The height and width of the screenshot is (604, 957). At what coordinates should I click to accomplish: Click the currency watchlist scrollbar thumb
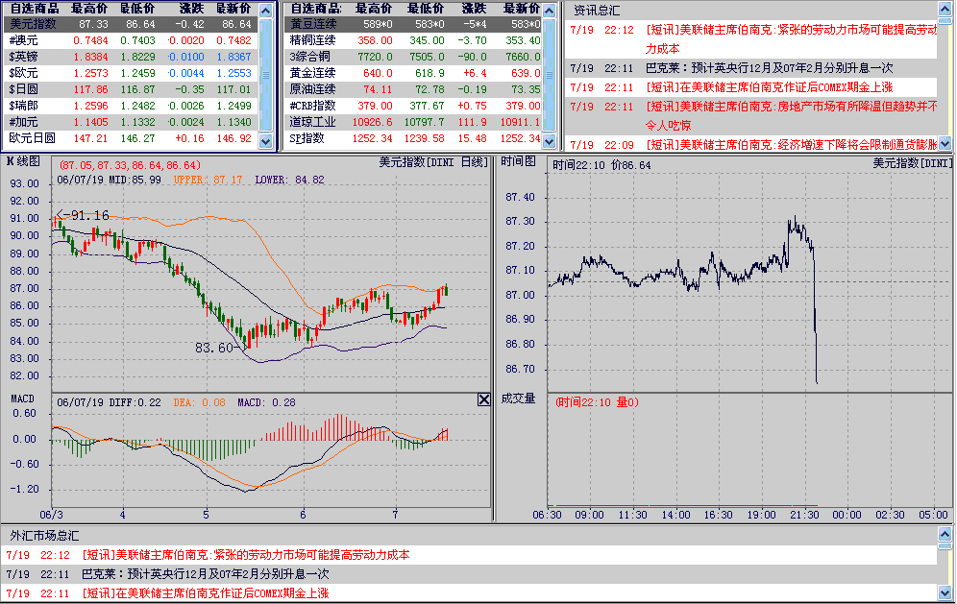(265, 75)
